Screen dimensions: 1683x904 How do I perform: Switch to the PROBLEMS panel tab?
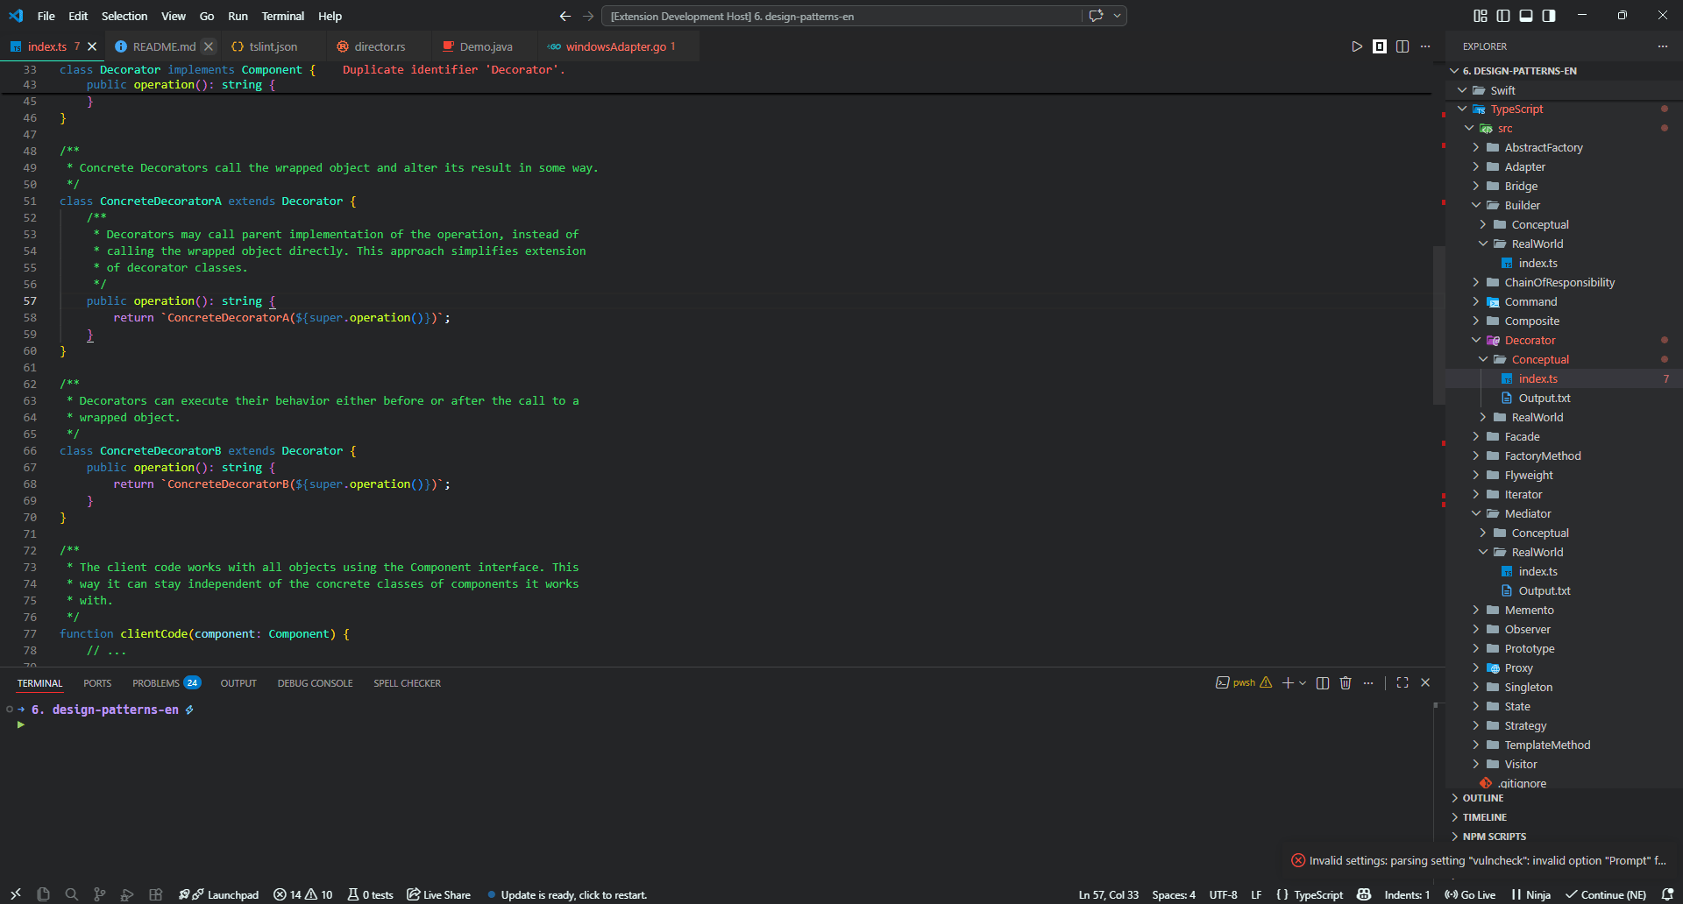pyautogui.click(x=166, y=682)
